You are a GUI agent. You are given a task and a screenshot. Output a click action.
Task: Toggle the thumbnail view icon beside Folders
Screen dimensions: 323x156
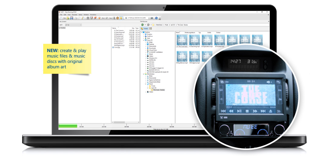[150, 28]
